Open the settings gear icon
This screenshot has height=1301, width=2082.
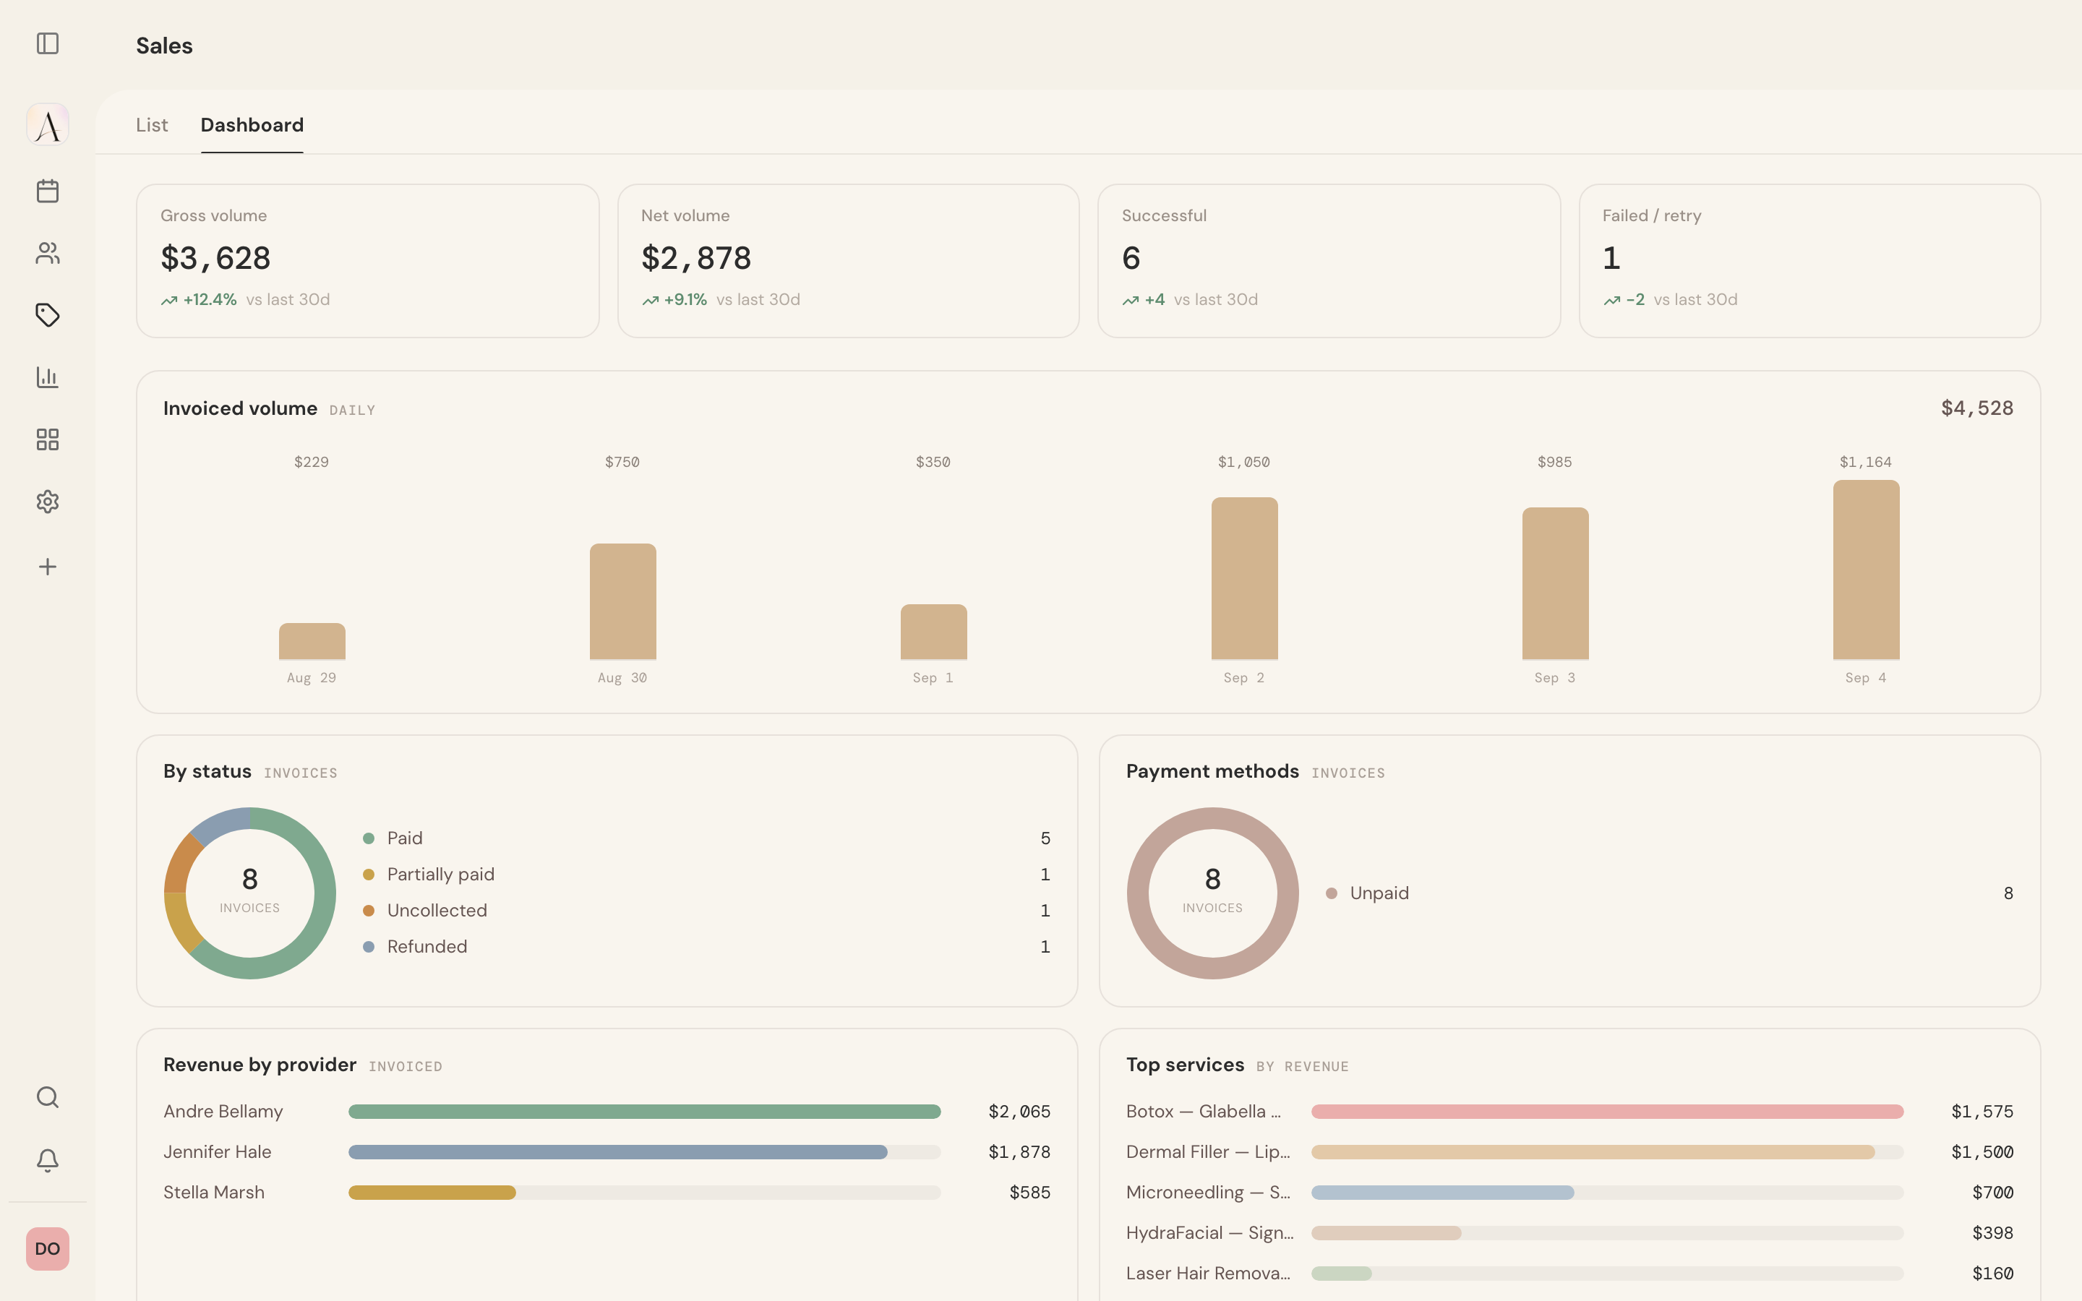(47, 502)
